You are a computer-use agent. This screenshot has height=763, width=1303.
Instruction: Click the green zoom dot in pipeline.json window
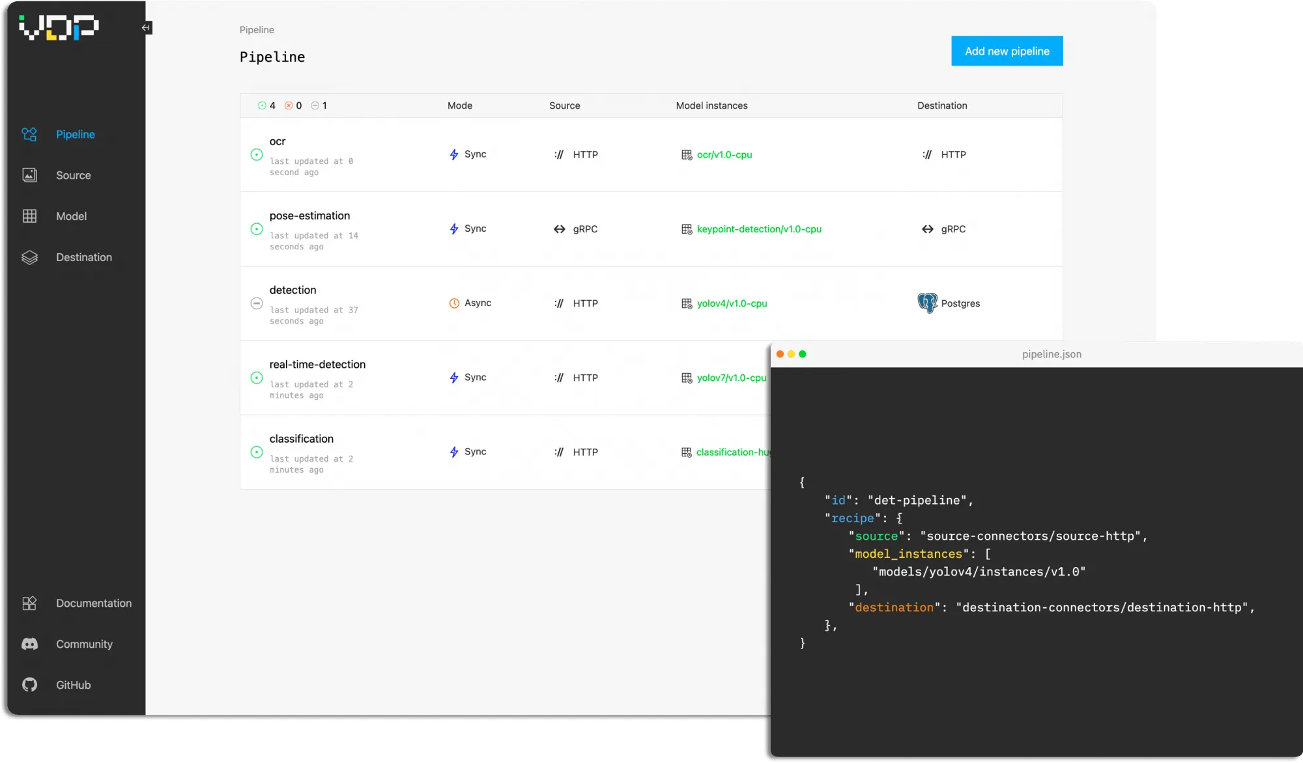click(x=803, y=354)
